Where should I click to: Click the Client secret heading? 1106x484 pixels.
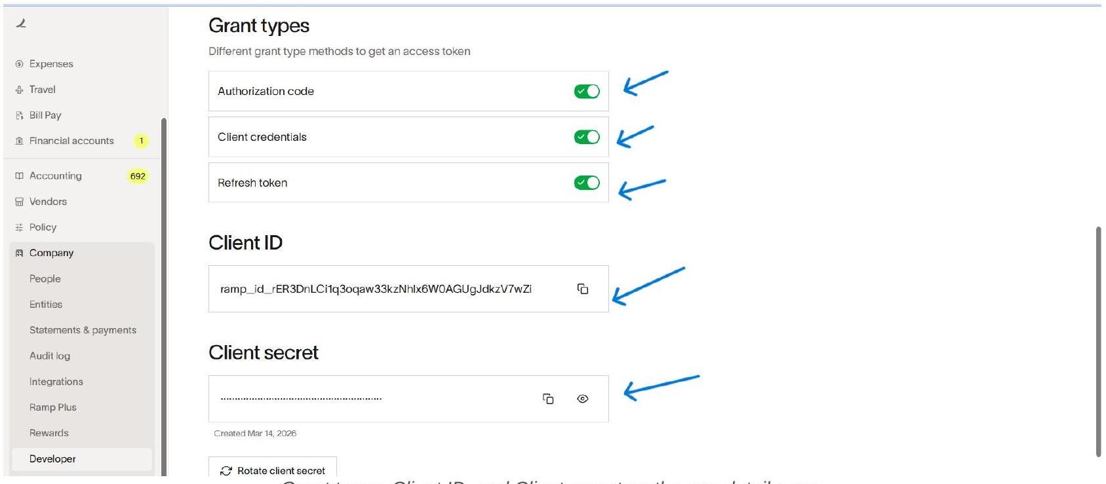pyautogui.click(x=264, y=353)
